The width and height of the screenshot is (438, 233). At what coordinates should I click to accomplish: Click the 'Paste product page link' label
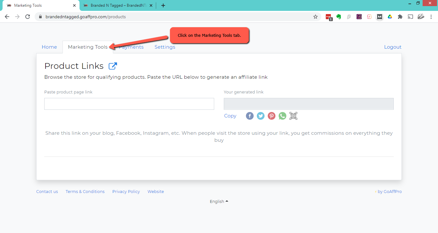tap(68, 92)
